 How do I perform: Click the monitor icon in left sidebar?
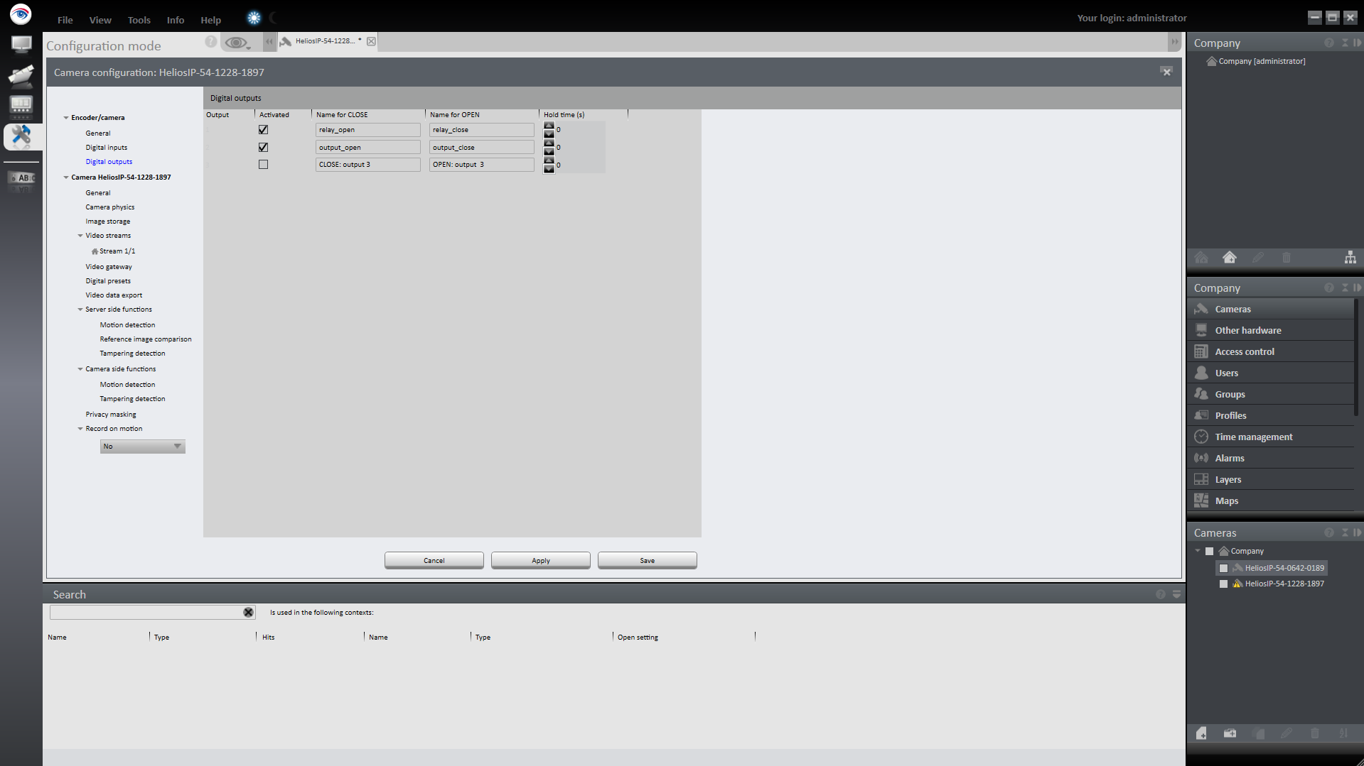tap(21, 45)
